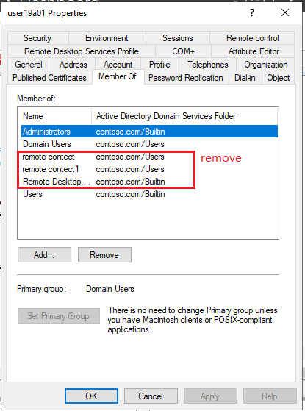
Task: Confirm the dialog with OK
Action: pyautogui.click(x=91, y=396)
